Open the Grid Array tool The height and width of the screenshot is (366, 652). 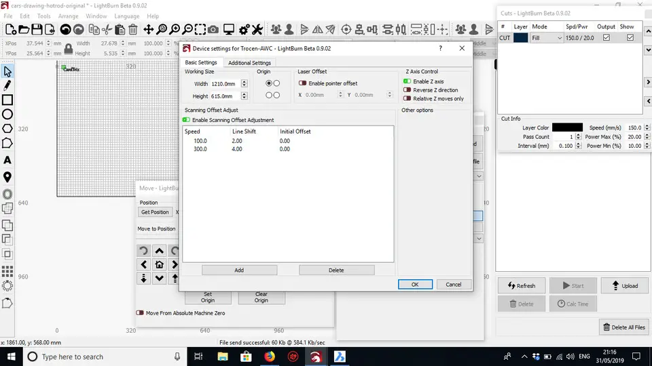point(7,271)
